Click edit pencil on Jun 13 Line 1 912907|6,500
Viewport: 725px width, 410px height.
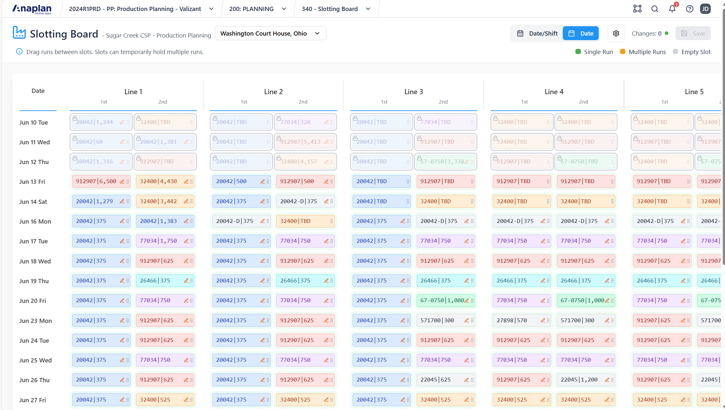(122, 182)
